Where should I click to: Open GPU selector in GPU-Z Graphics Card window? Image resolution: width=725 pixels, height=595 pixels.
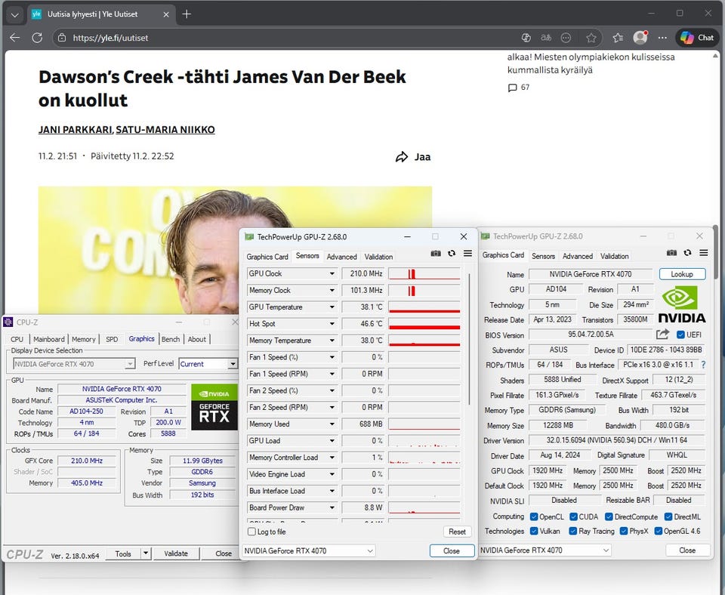545,550
